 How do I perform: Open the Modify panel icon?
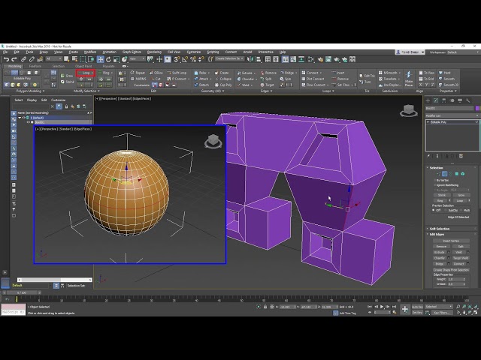click(436, 100)
